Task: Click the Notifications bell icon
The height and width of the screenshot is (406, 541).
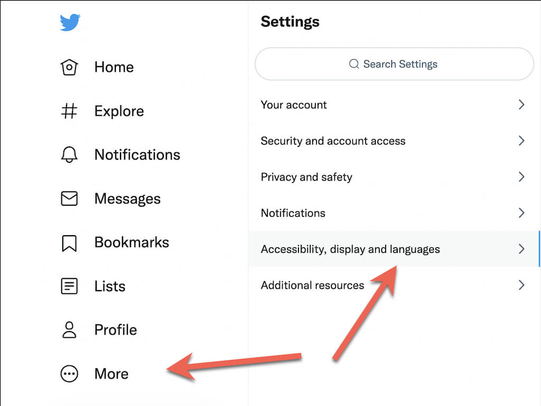Action: coord(69,155)
